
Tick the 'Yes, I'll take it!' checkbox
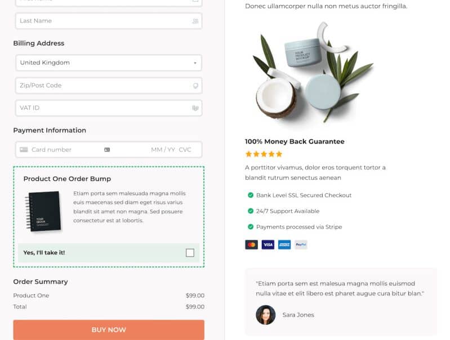tap(190, 253)
